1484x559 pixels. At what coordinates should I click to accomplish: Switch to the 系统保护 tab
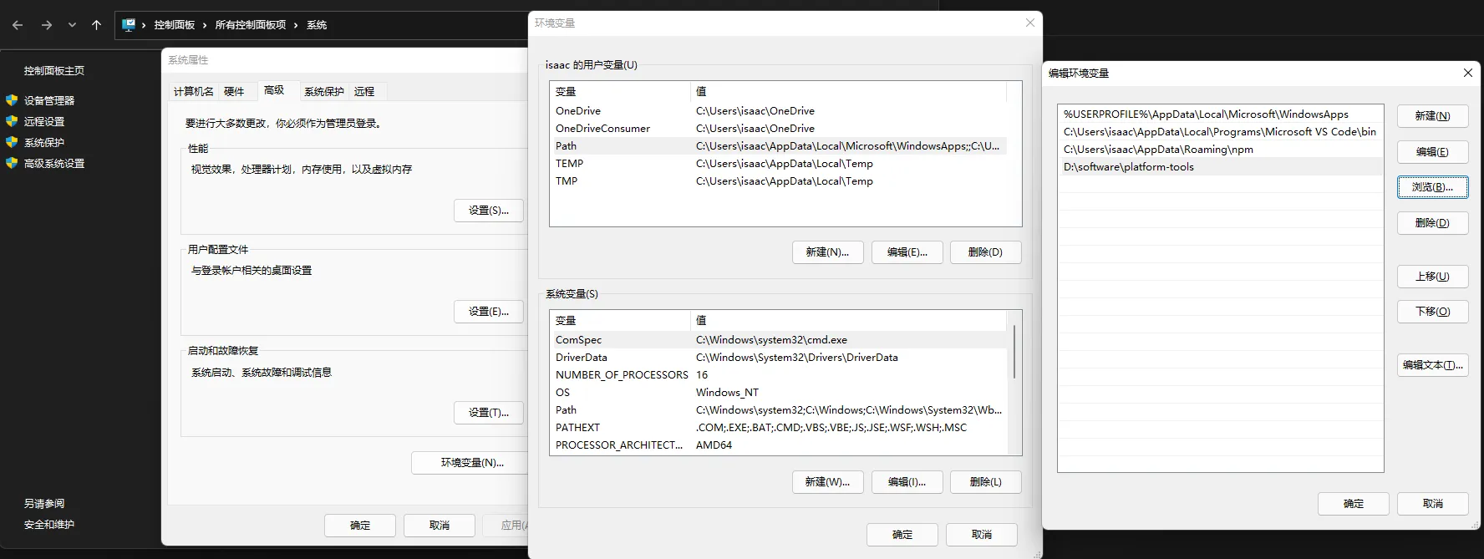pos(323,92)
